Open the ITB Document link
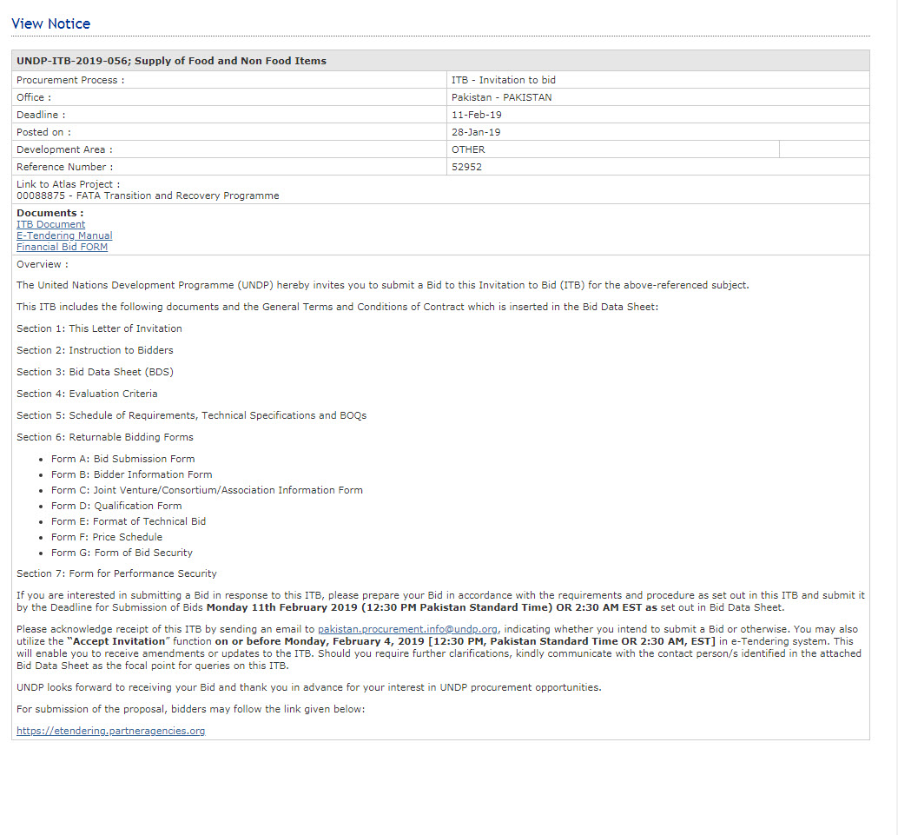 50,224
